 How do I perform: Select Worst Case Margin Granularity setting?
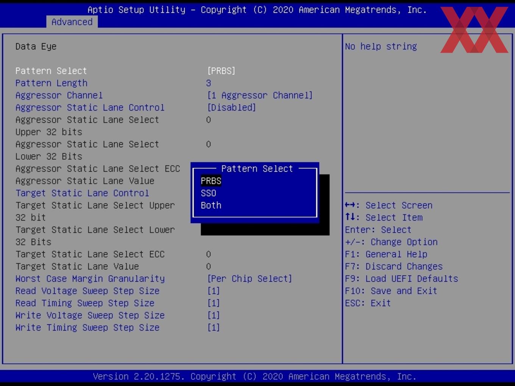90,279
